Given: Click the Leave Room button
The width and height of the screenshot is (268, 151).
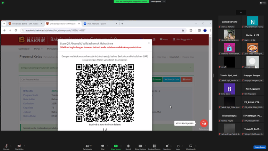Looking at the screenshot, I should tap(260, 147).
